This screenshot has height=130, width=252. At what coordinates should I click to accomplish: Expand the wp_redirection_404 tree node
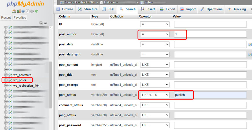click(6, 86)
